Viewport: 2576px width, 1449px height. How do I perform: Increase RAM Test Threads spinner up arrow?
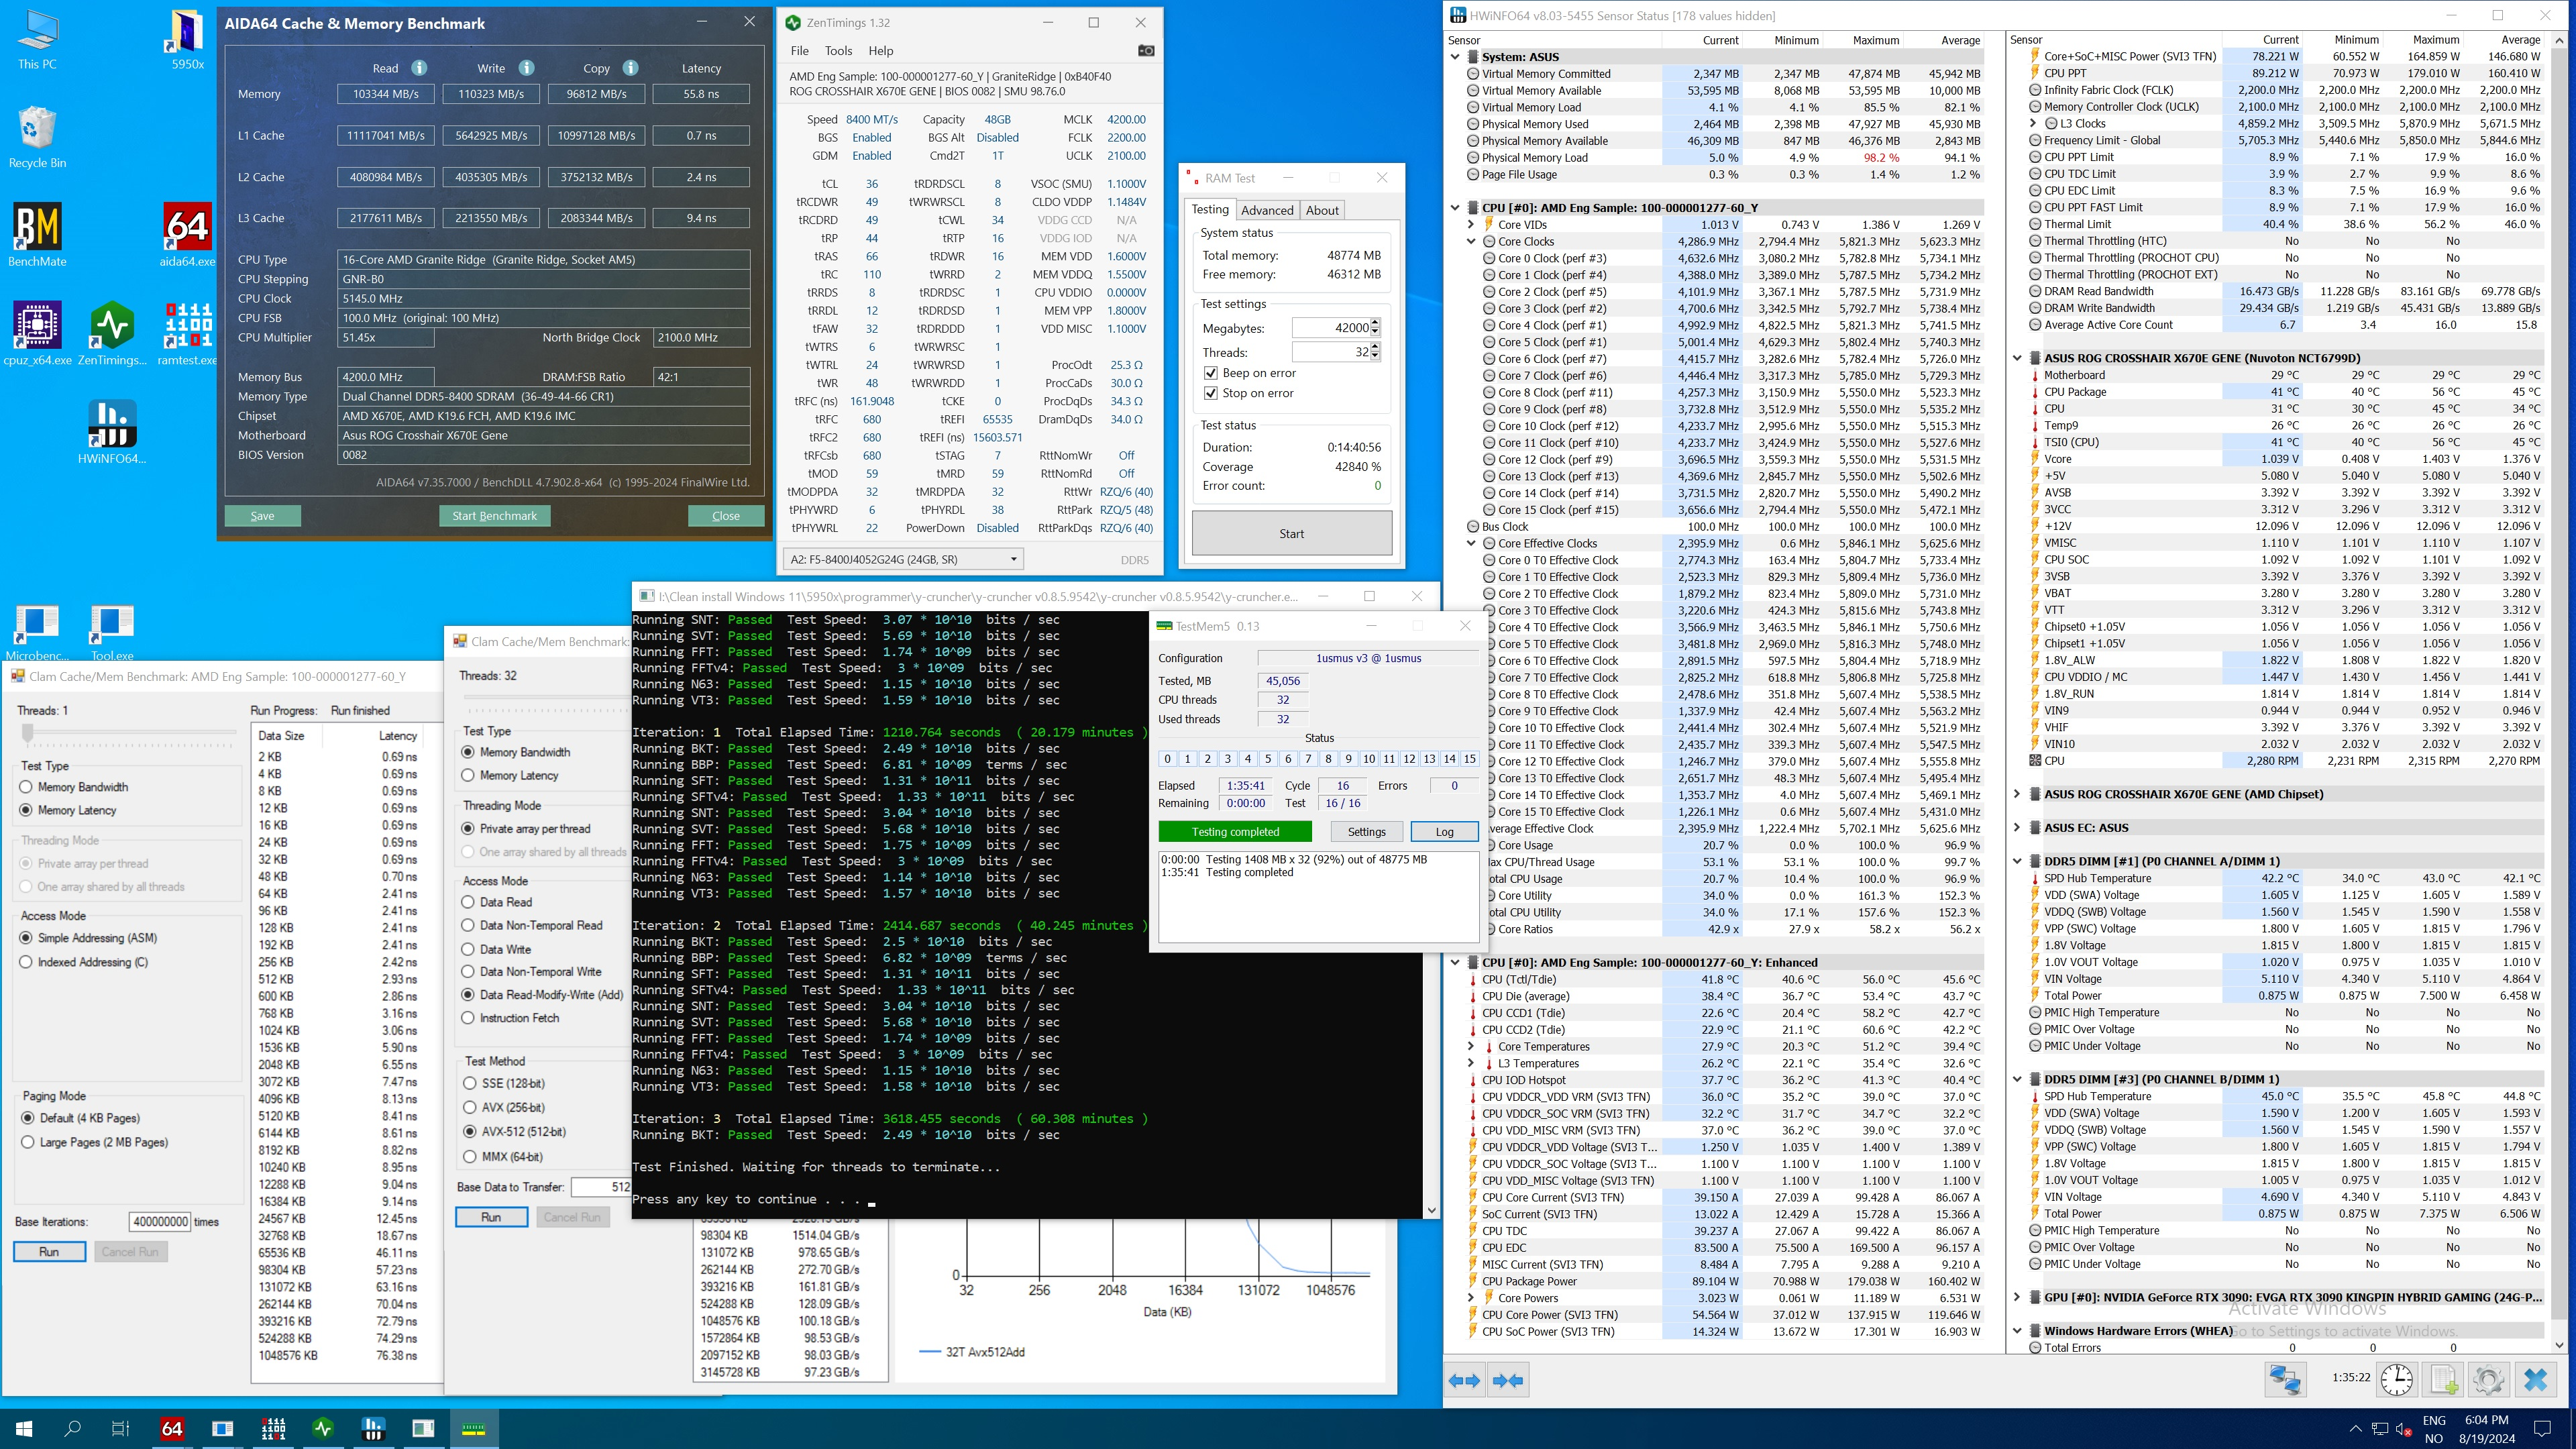click(1375, 348)
